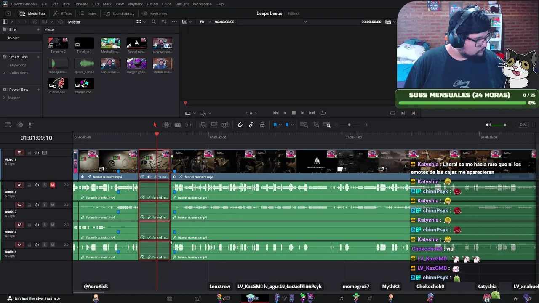The height and width of the screenshot is (303, 539).
Task: Add a blue flag to the clip
Action: 275,125
